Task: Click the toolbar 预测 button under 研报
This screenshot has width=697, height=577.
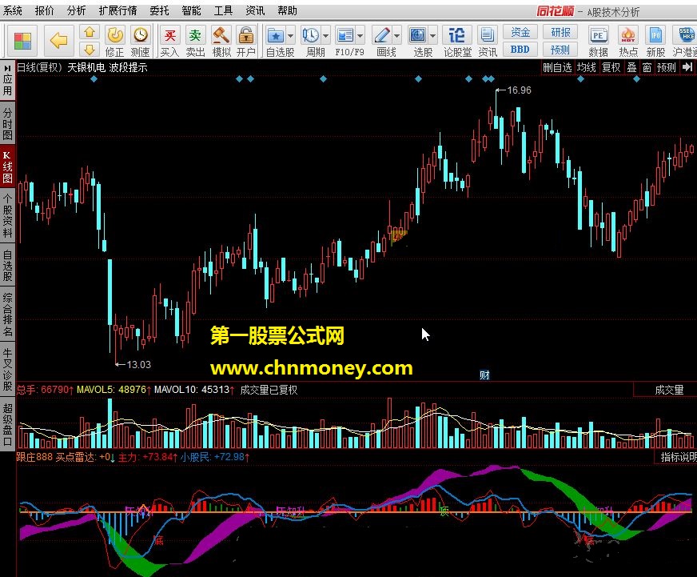Action: (x=560, y=50)
